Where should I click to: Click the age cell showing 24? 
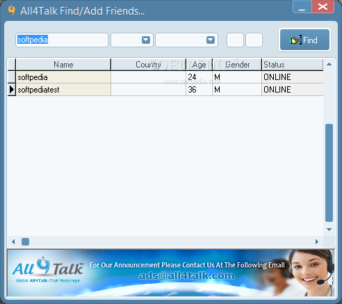coord(199,77)
